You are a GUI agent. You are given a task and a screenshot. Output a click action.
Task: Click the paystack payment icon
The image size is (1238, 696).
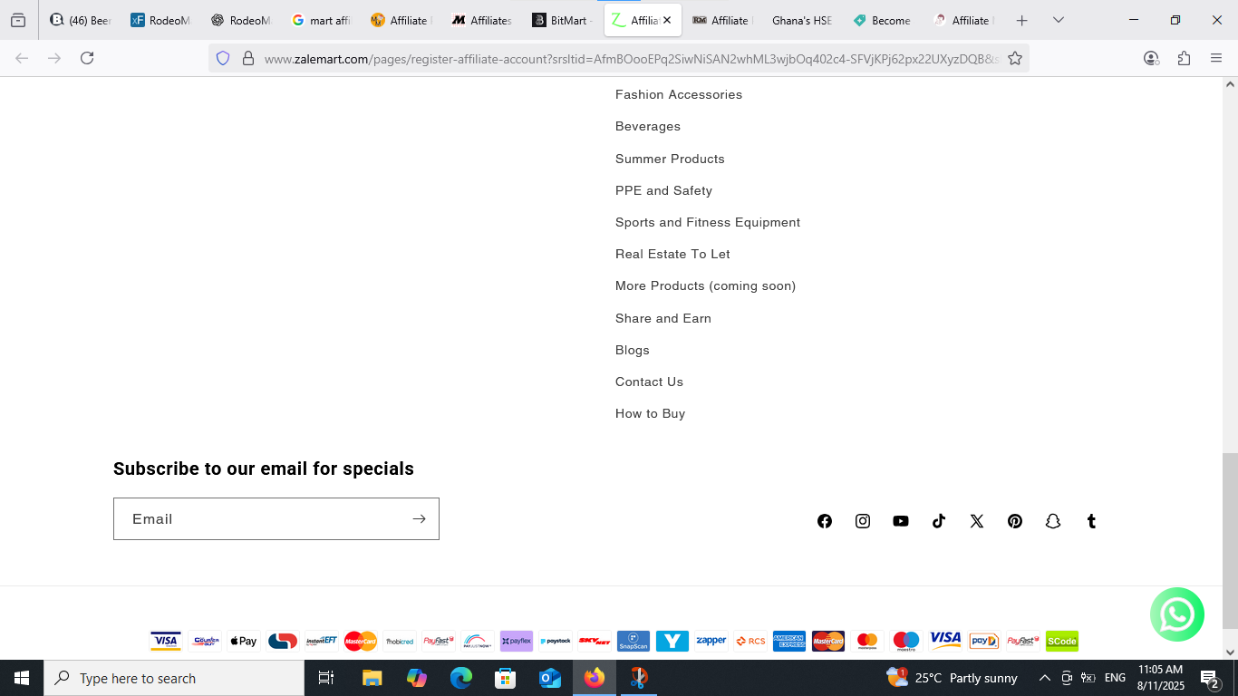(556, 641)
